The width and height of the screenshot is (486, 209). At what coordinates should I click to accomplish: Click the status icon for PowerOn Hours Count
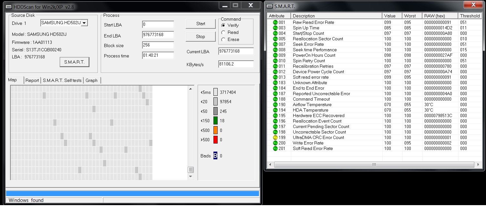(x=275, y=55)
